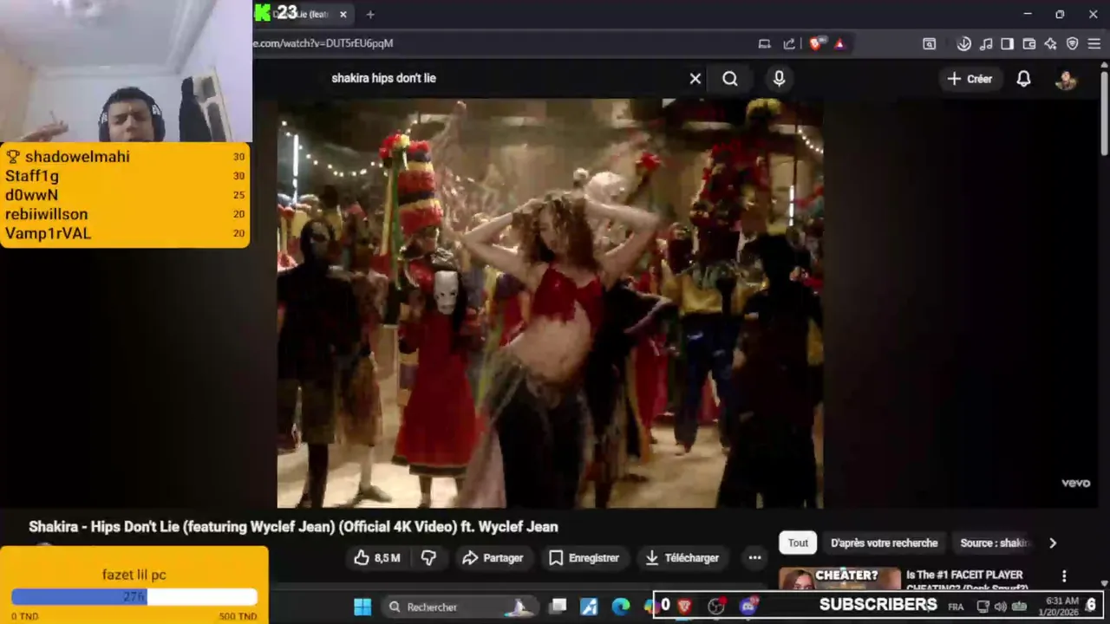Click the Brave Rewards triangle icon
The height and width of the screenshot is (624, 1110).
(x=839, y=43)
